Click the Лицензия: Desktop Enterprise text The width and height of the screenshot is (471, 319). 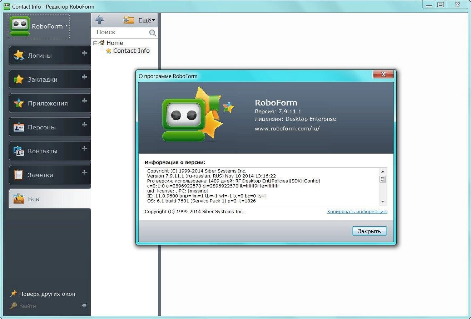click(x=295, y=119)
